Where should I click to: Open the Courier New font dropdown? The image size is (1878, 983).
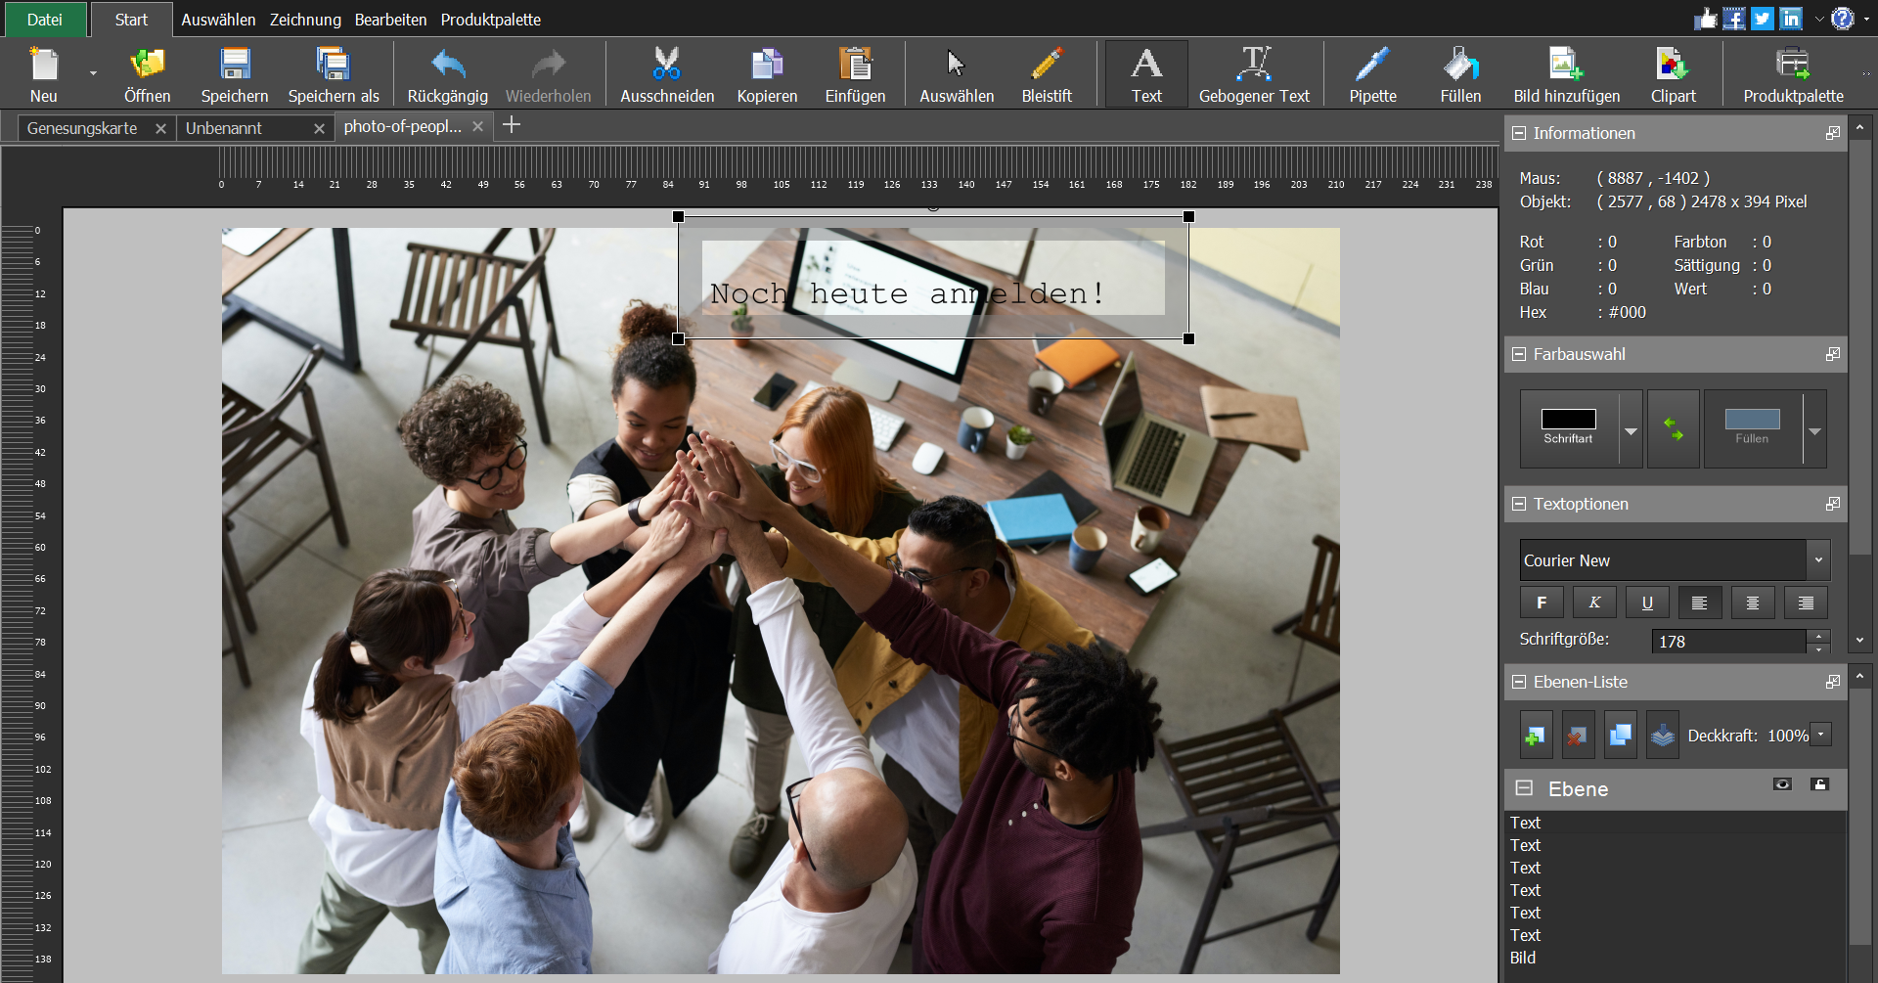(1818, 560)
